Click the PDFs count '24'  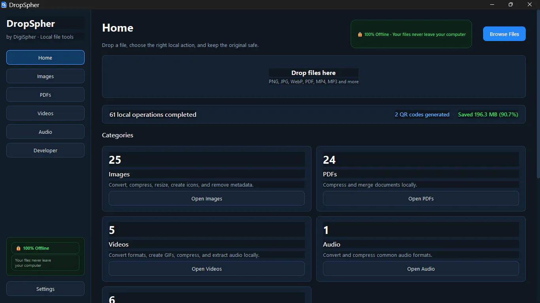tap(329, 160)
